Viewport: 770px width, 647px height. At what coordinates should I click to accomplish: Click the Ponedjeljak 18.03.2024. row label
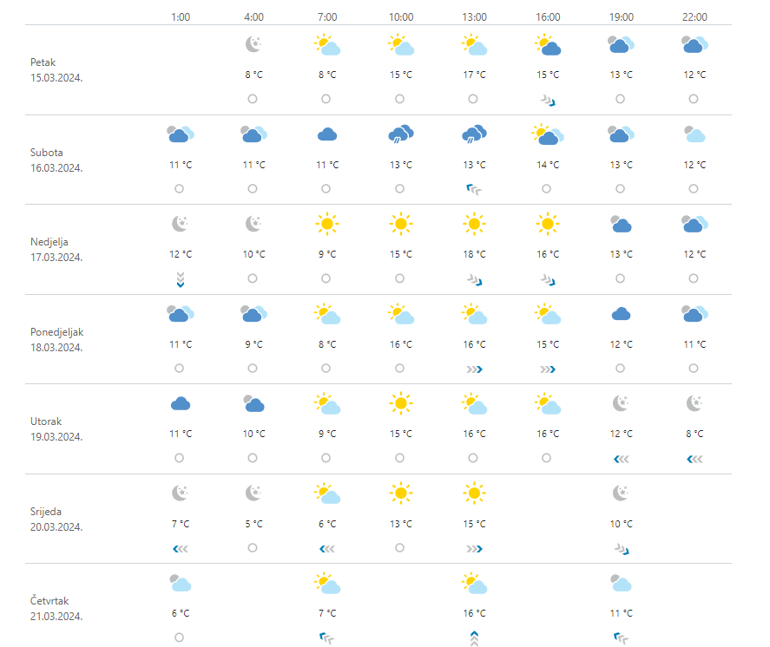coord(57,339)
